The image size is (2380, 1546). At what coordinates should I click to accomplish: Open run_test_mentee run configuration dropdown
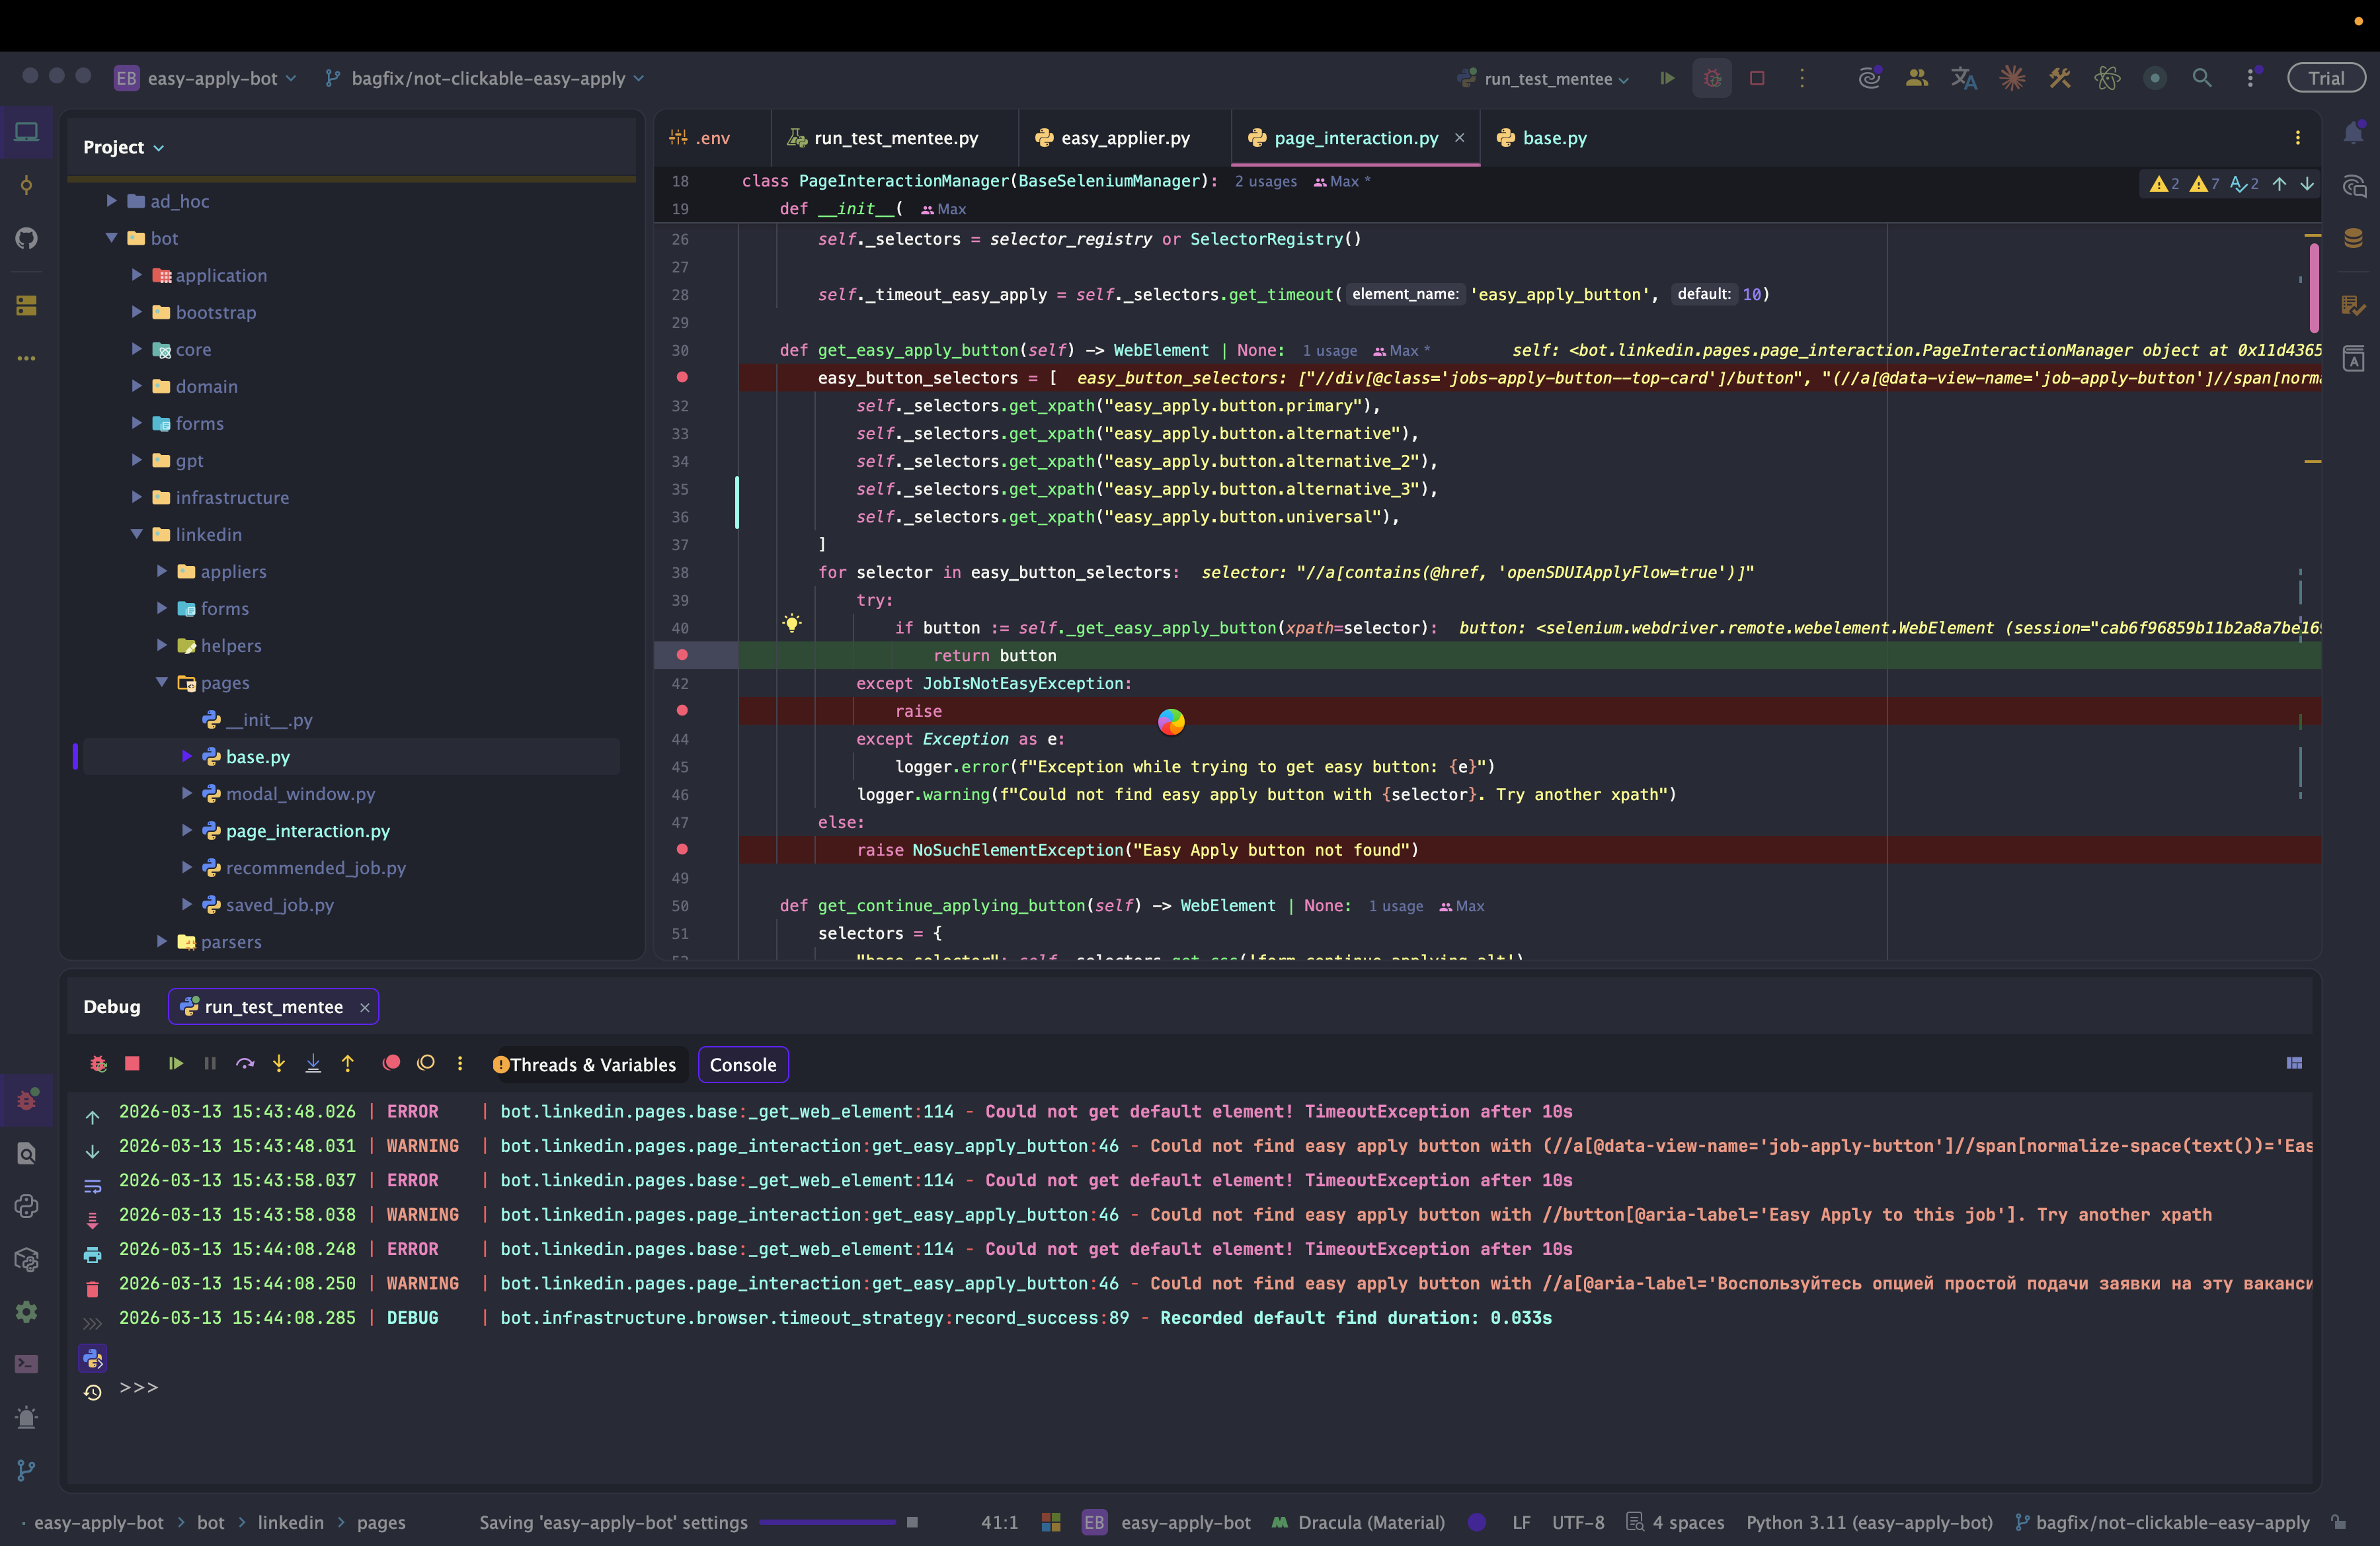pyautogui.click(x=1548, y=79)
